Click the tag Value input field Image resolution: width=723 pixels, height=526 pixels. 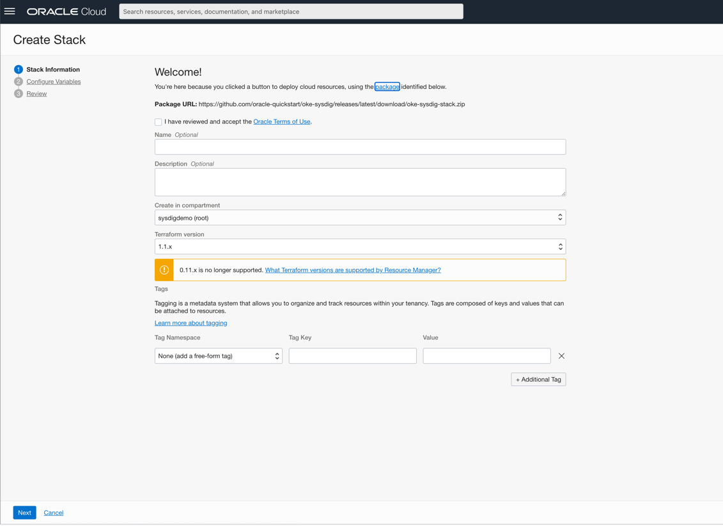(x=486, y=356)
